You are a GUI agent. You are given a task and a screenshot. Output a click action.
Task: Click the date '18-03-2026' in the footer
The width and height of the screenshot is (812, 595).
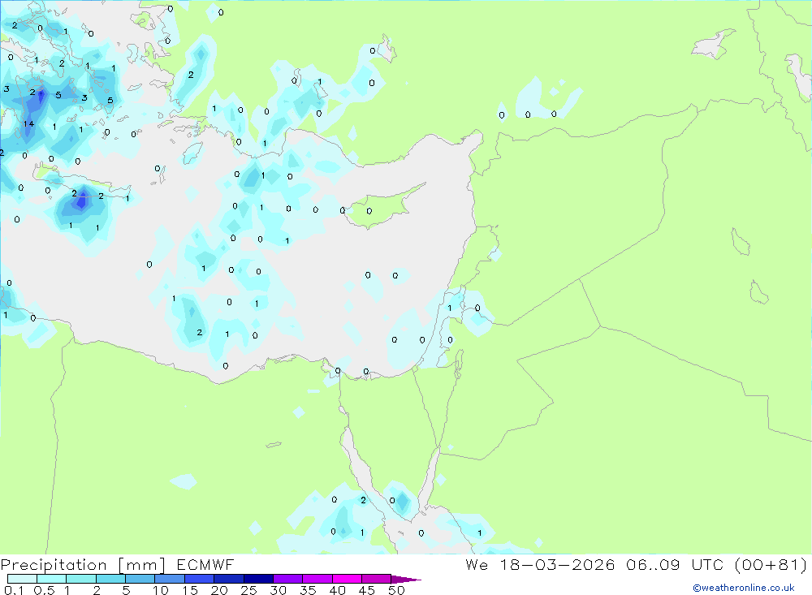[x=557, y=564]
